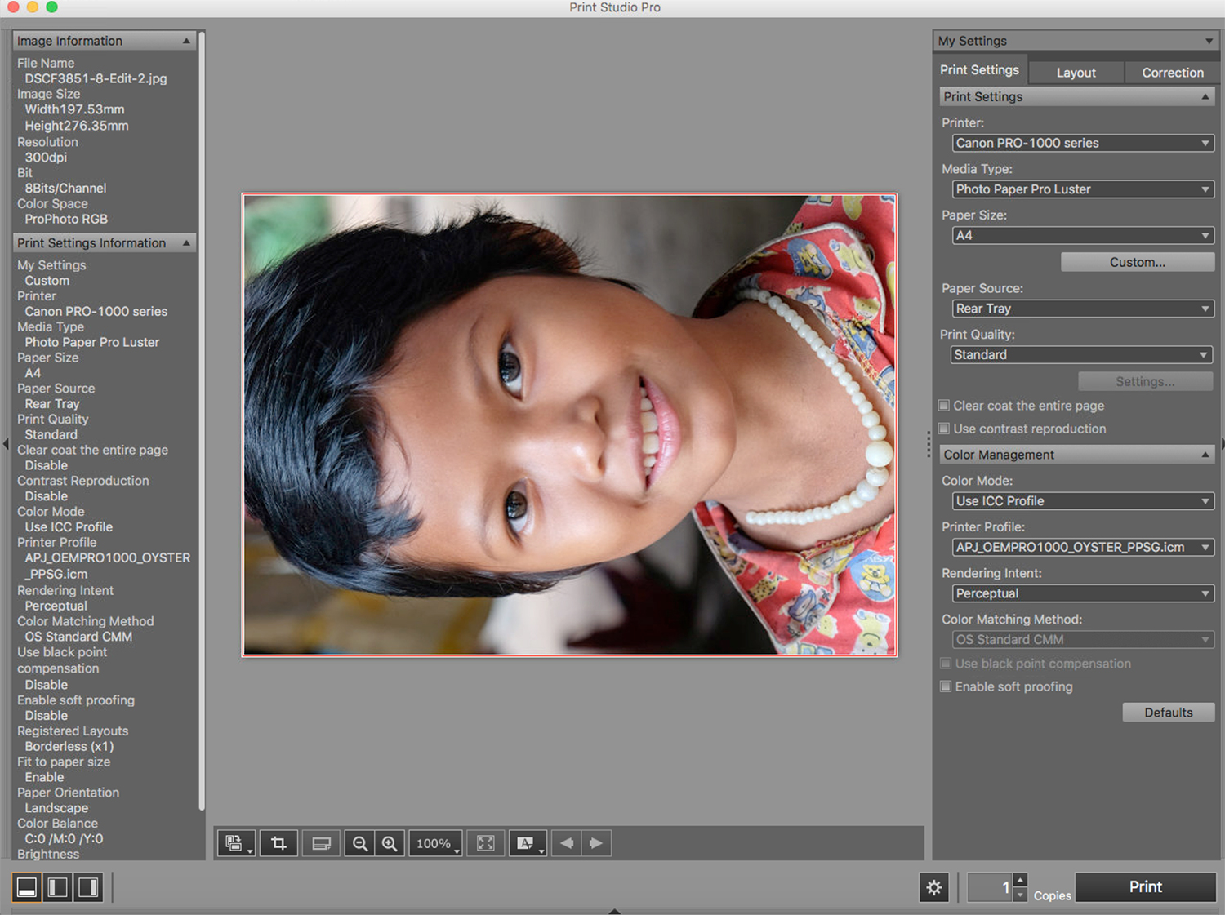Viewport: 1225px width, 915px height.
Task: Toggle Enable soft proofing checkbox
Action: 946,686
